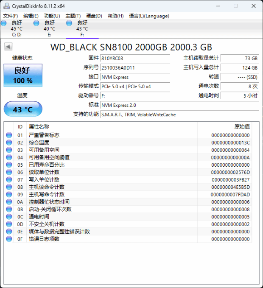Open the 硬盘(D) menu

coord(94,16)
